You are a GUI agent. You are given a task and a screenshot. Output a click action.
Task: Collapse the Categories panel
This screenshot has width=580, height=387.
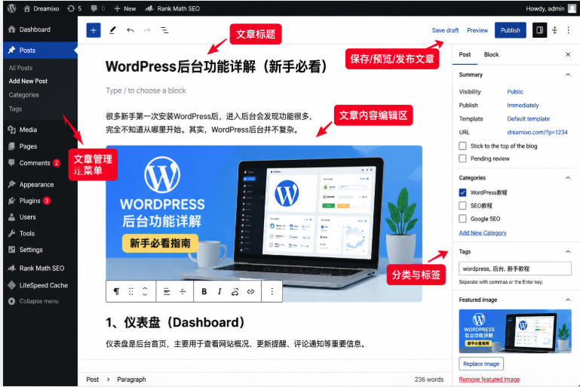click(x=568, y=178)
